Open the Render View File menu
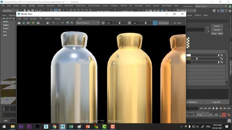The height and width of the screenshot is (130, 232). click(x=19, y=19)
